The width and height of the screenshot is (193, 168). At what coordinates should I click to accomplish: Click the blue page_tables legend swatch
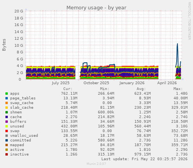coord(7,98)
